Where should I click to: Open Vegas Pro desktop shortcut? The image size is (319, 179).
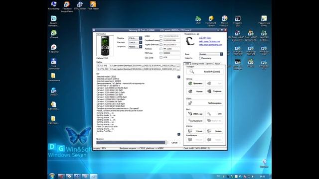[237, 21]
